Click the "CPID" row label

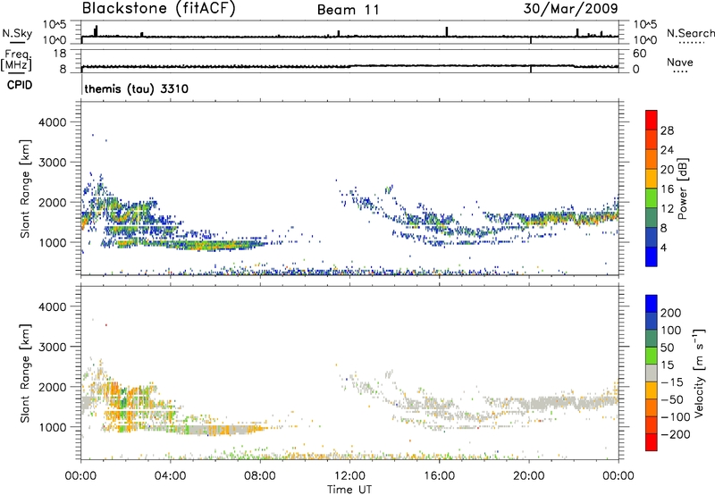20,85
